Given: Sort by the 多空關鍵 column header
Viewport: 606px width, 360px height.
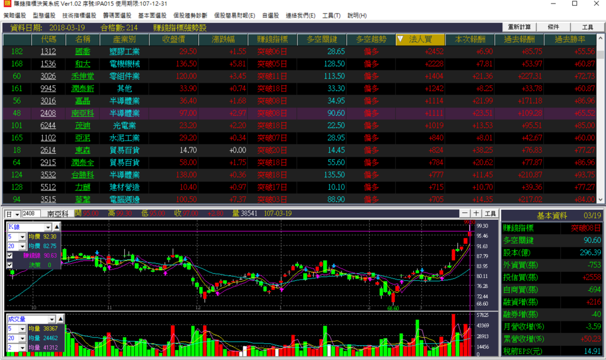Looking at the screenshot, I should pos(321,40).
